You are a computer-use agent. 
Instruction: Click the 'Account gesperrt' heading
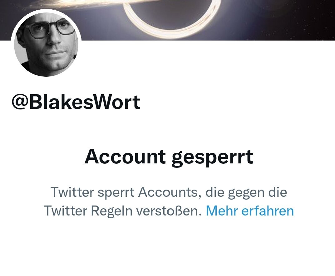(169, 157)
